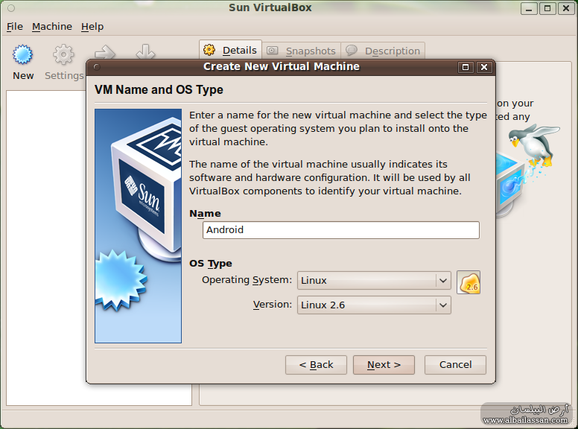Expand the Operating System dropdown
Image resolution: width=578 pixels, height=429 pixels.
[x=374, y=281]
